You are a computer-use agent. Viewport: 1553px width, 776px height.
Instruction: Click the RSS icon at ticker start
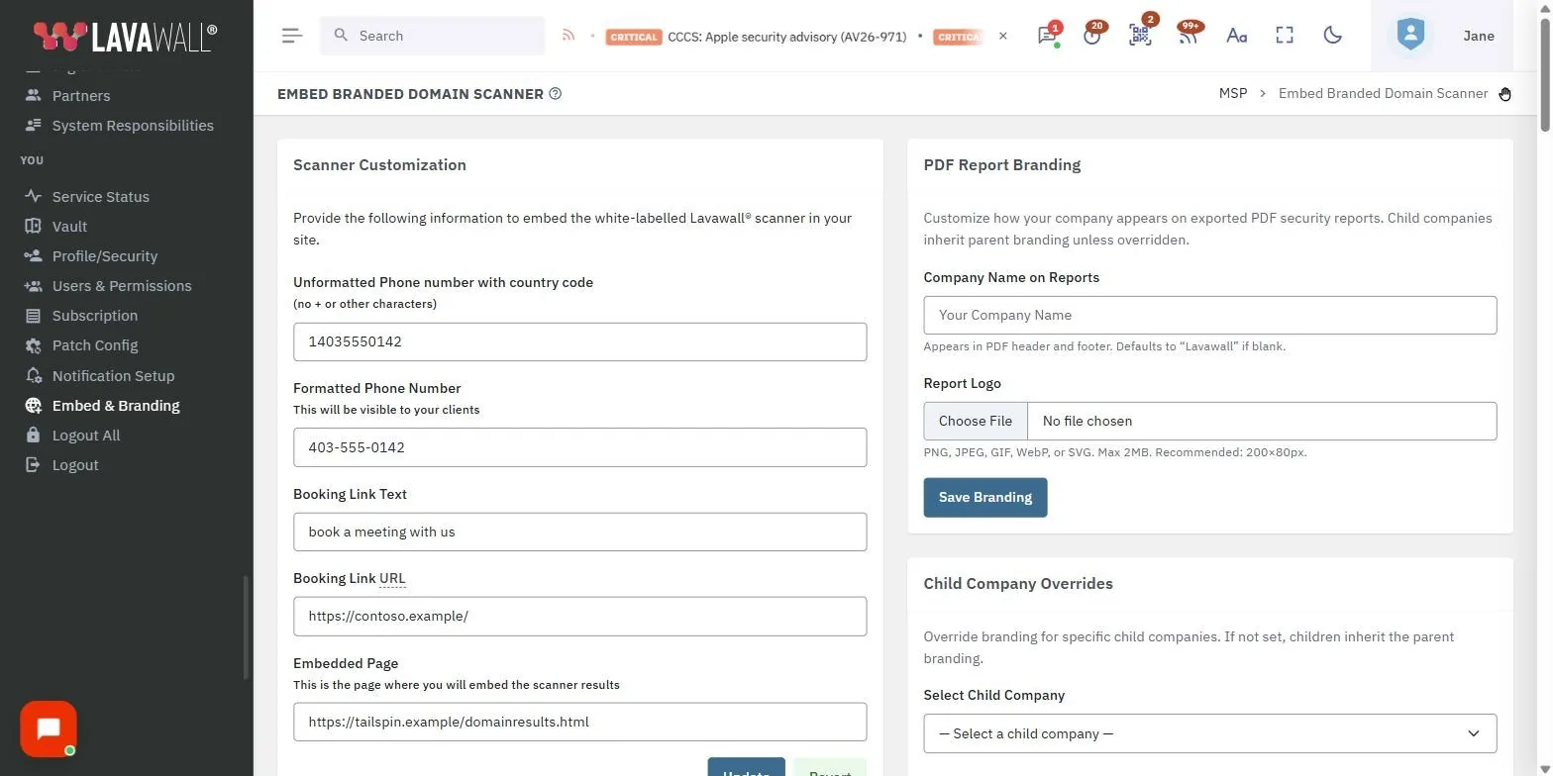569,36
